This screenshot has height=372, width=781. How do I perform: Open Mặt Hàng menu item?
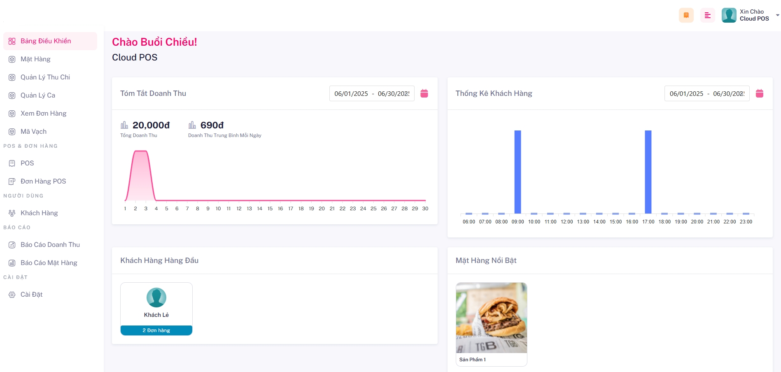tap(35, 59)
